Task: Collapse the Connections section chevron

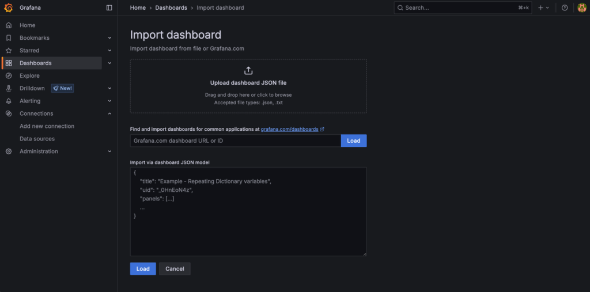Action: point(109,113)
